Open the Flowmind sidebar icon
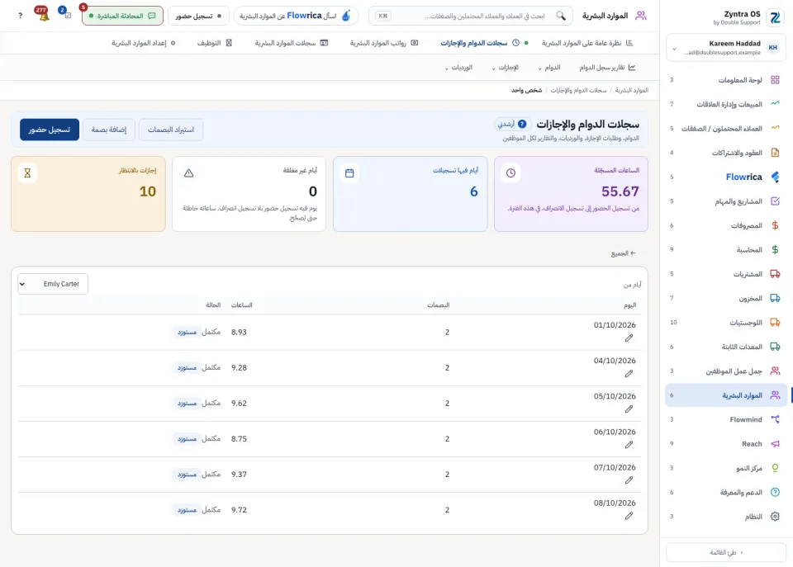Image resolution: width=793 pixels, height=567 pixels. pyautogui.click(x=775, y=419)
